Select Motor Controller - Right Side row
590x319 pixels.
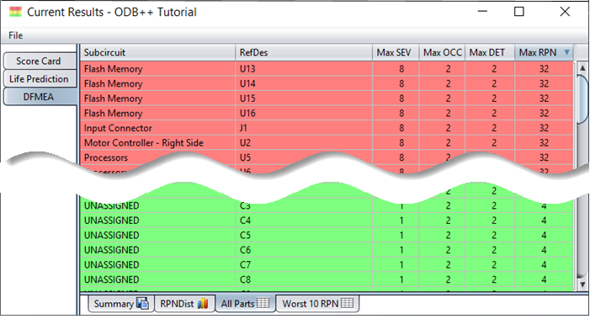click(327, 142)
